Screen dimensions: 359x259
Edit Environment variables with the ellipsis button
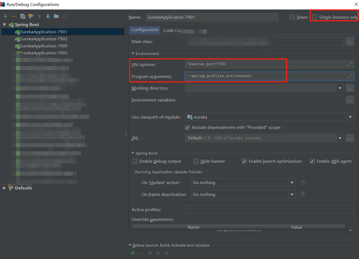click(x=350, y=100)
